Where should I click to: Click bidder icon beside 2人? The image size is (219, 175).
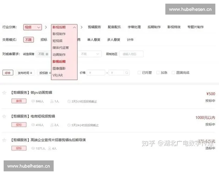pos(52,125)
